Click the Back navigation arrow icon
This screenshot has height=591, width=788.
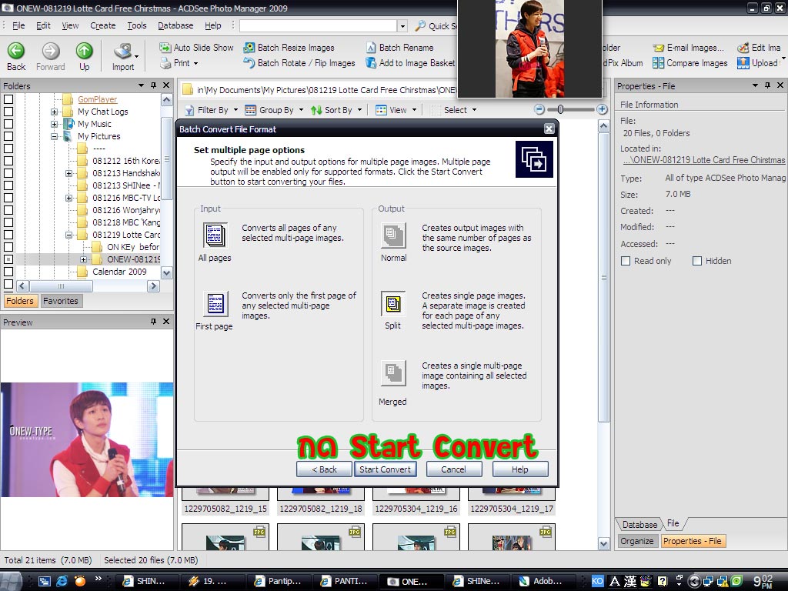[16, 51]
